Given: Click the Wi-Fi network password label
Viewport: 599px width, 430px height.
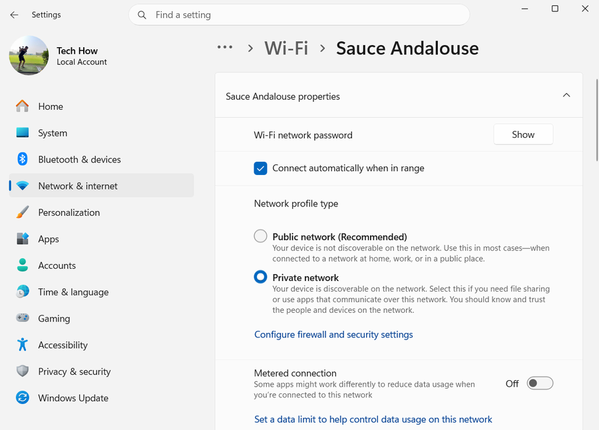Looking at the screenshot, I should 303,135.
